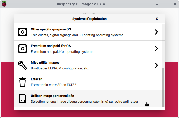This screenshot has height=118, width=179.
Task: Expand Other specific-purpose OS chevron arrow
Action: pyautogui.click(x=156, y=32)
